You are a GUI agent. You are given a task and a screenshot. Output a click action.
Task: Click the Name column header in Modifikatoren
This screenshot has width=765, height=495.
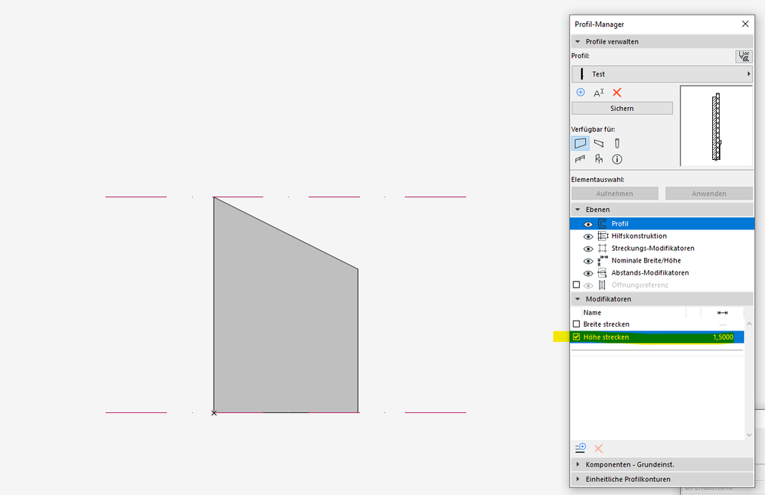(592, 313)
